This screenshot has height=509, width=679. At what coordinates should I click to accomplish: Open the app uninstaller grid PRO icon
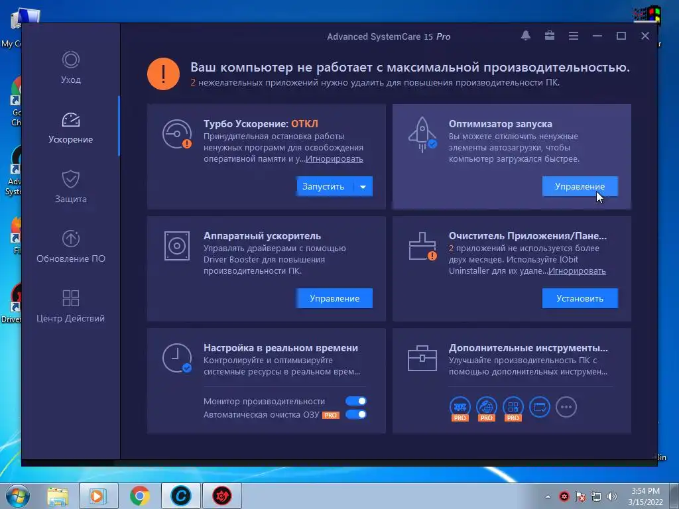pyautogui.click(x=513, y=408)
